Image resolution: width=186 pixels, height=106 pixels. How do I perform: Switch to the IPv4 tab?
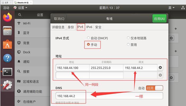(x=80, y=27)
